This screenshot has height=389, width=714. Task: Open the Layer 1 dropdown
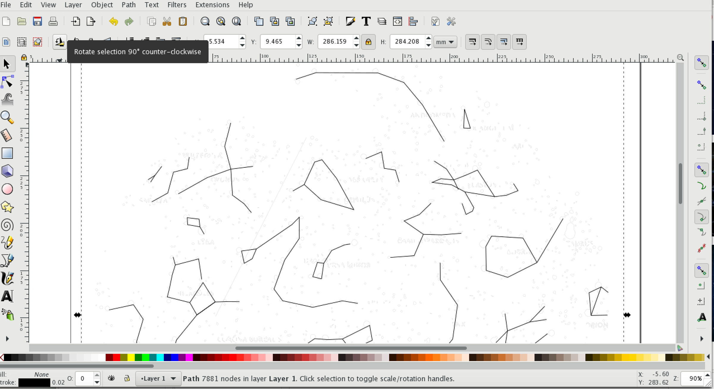[158, 379]
